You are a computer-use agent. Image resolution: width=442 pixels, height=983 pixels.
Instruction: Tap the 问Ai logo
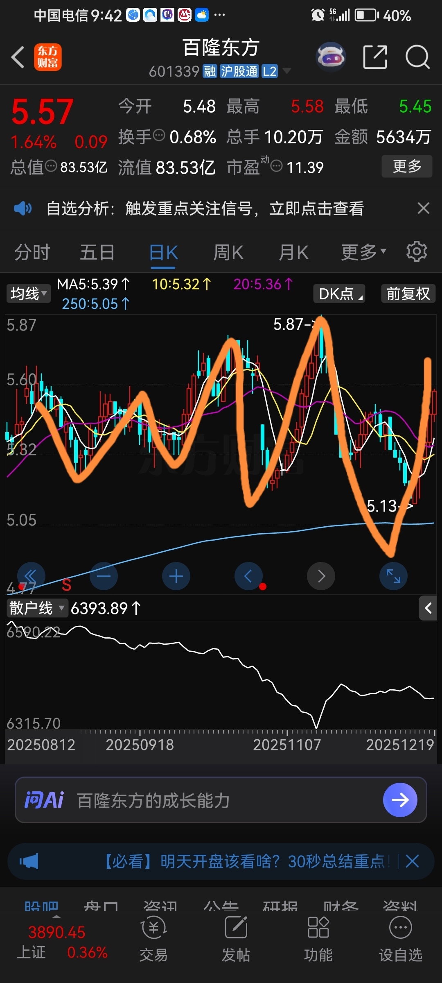[x=44, y=800]
